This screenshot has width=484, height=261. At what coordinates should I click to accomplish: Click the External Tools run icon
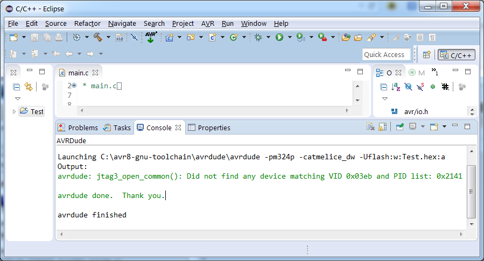322,37
